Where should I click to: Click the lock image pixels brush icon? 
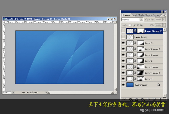[134, 25]
